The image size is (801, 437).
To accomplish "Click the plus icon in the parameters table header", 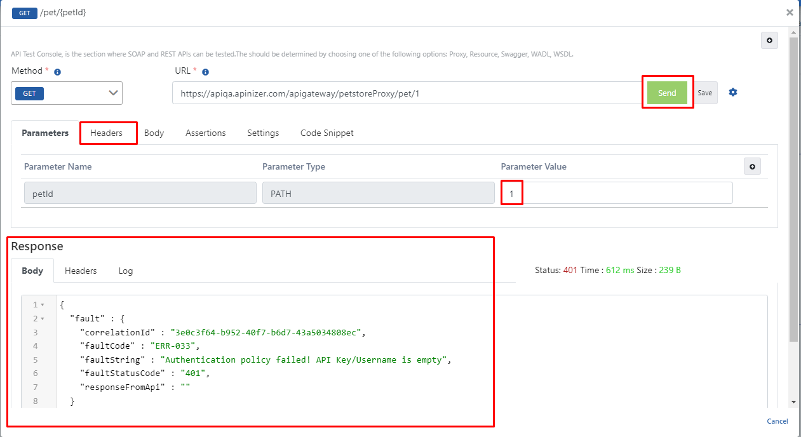I will click(x=752, y=166).
